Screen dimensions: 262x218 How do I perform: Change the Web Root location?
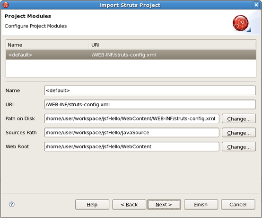click(x=239, y=146)
